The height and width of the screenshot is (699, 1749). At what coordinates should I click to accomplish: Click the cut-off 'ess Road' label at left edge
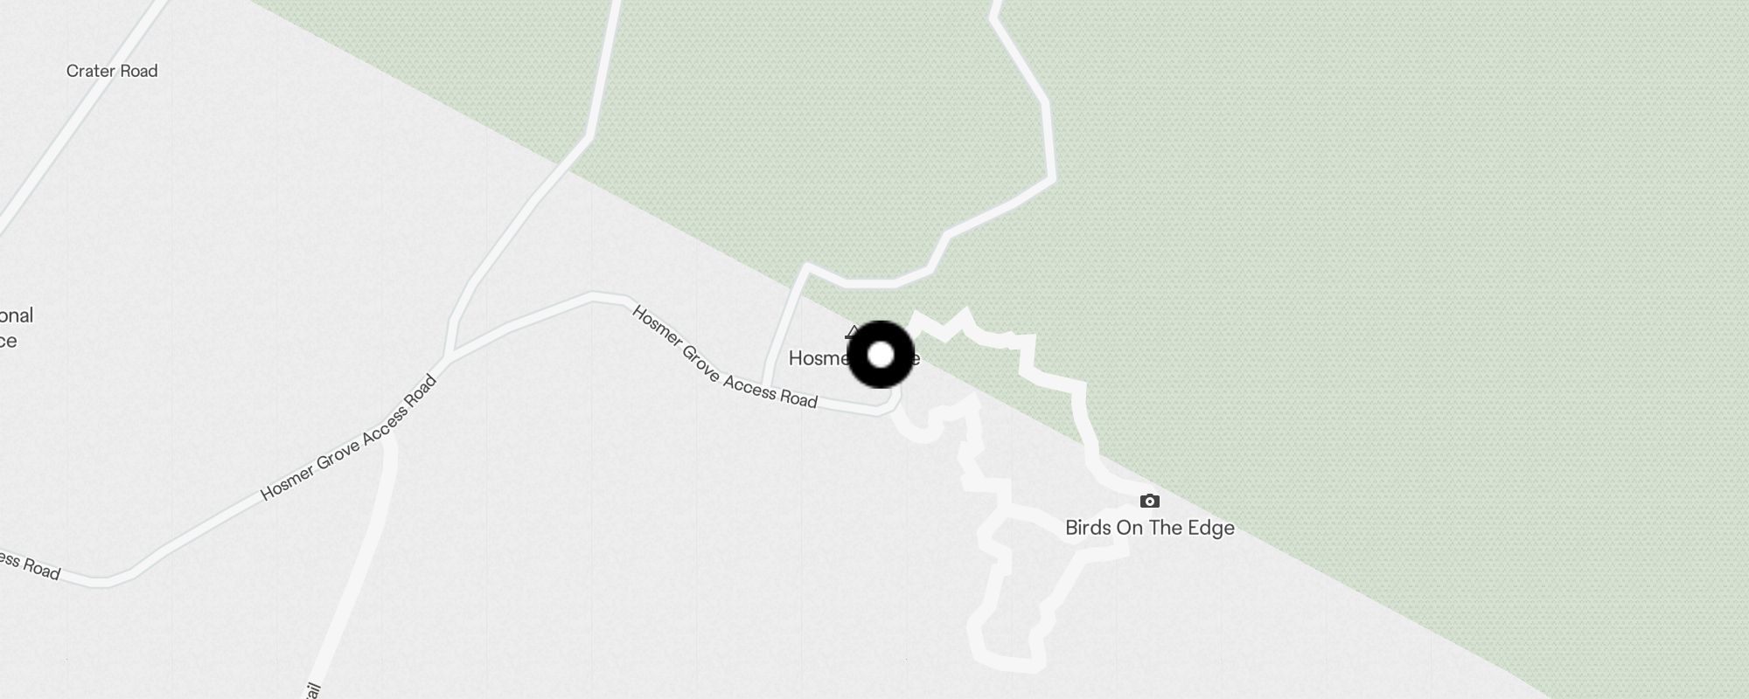30,564
